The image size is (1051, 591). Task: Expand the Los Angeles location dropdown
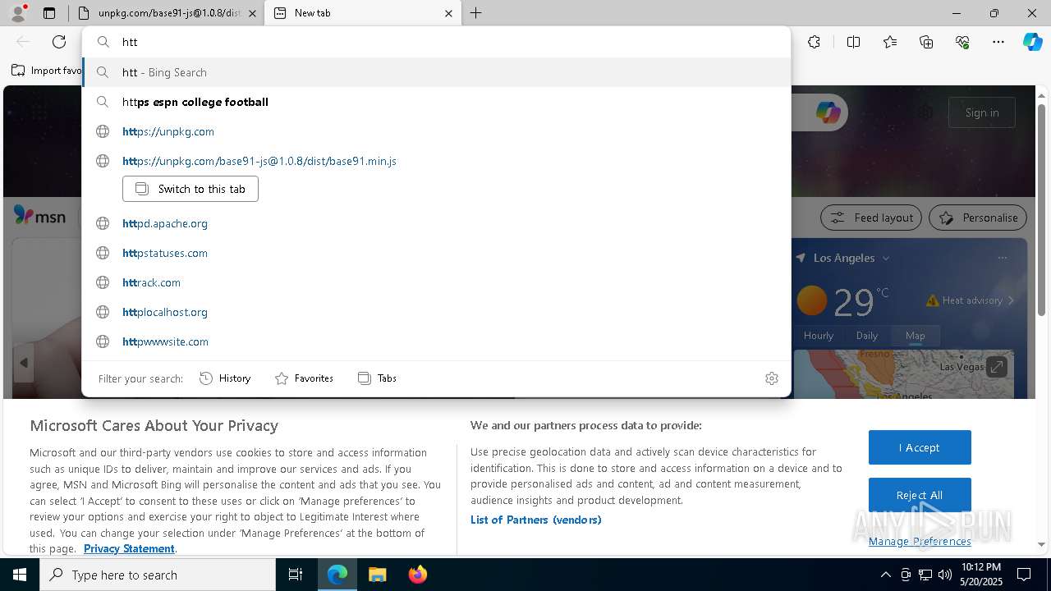click(x=885, y=258)
